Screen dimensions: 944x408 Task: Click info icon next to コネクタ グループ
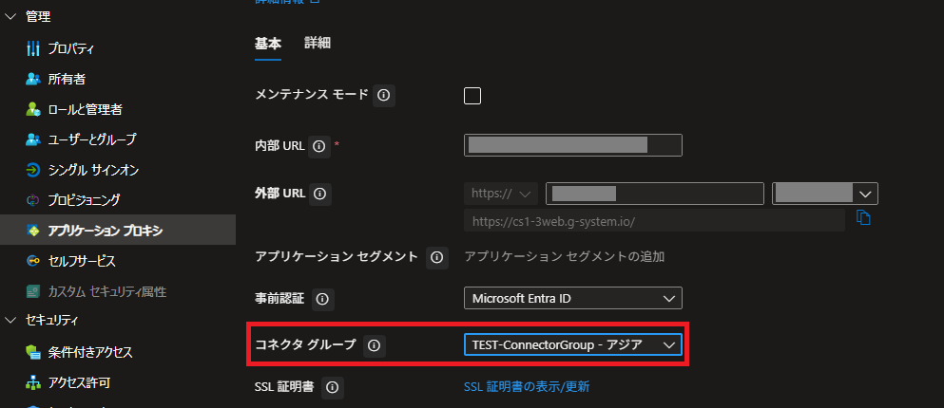click(374, 345)
